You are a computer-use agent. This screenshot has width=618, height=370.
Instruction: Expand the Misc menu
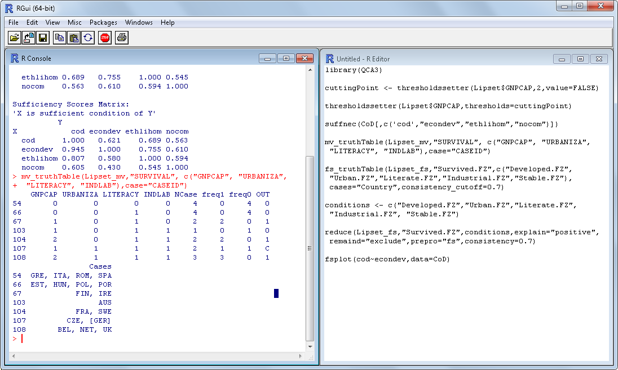(x=74, y=23)
